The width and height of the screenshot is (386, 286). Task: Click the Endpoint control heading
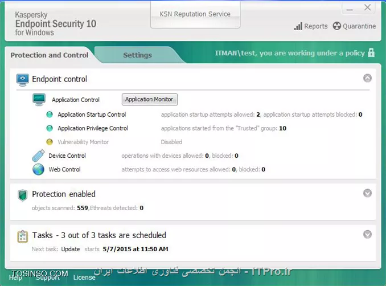[60, 79]
